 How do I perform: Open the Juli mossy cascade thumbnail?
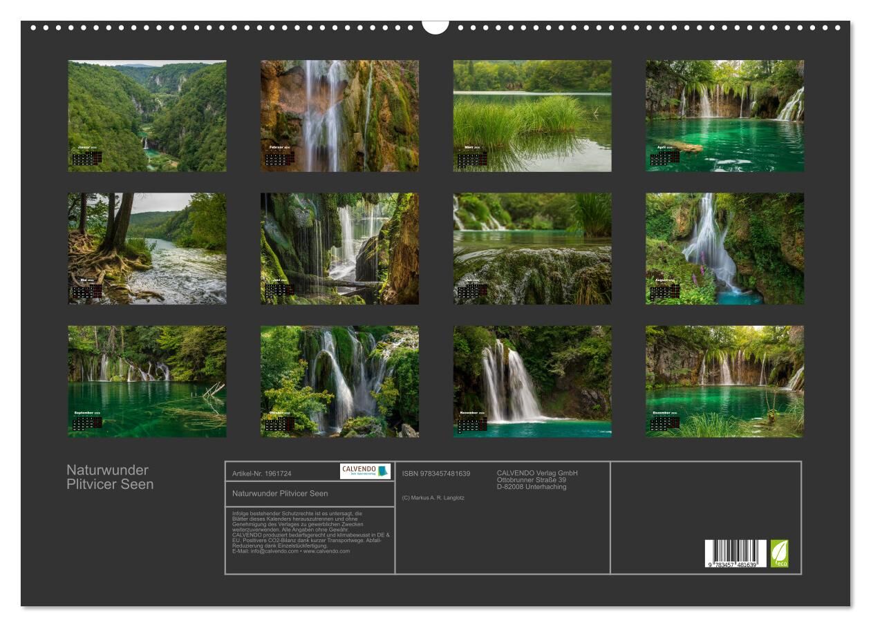(532, 249)
